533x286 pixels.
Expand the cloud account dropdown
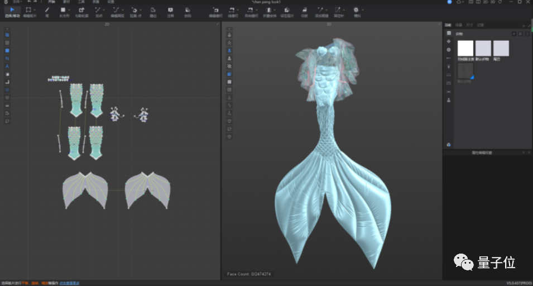point(464,2)
